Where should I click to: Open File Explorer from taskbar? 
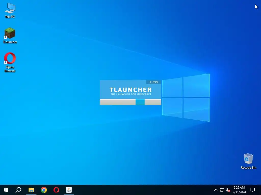pos(31,190)
